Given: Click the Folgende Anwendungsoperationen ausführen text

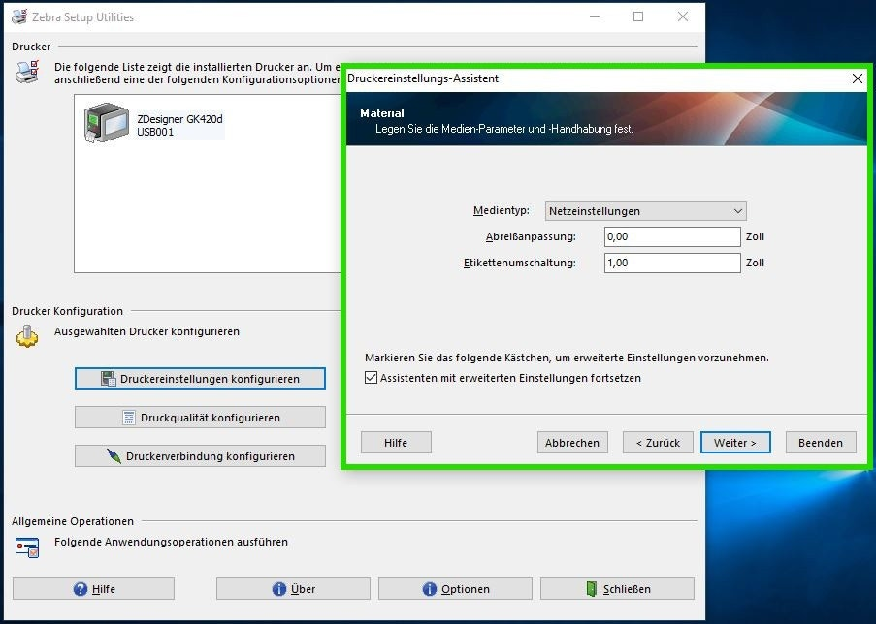Looking at the screenshot, I should 171,542.
